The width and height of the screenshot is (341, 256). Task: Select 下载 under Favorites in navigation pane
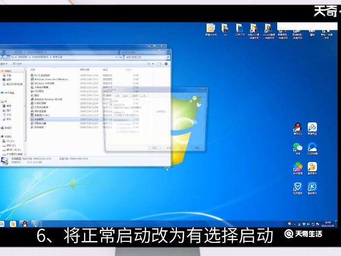click(7, 75)
